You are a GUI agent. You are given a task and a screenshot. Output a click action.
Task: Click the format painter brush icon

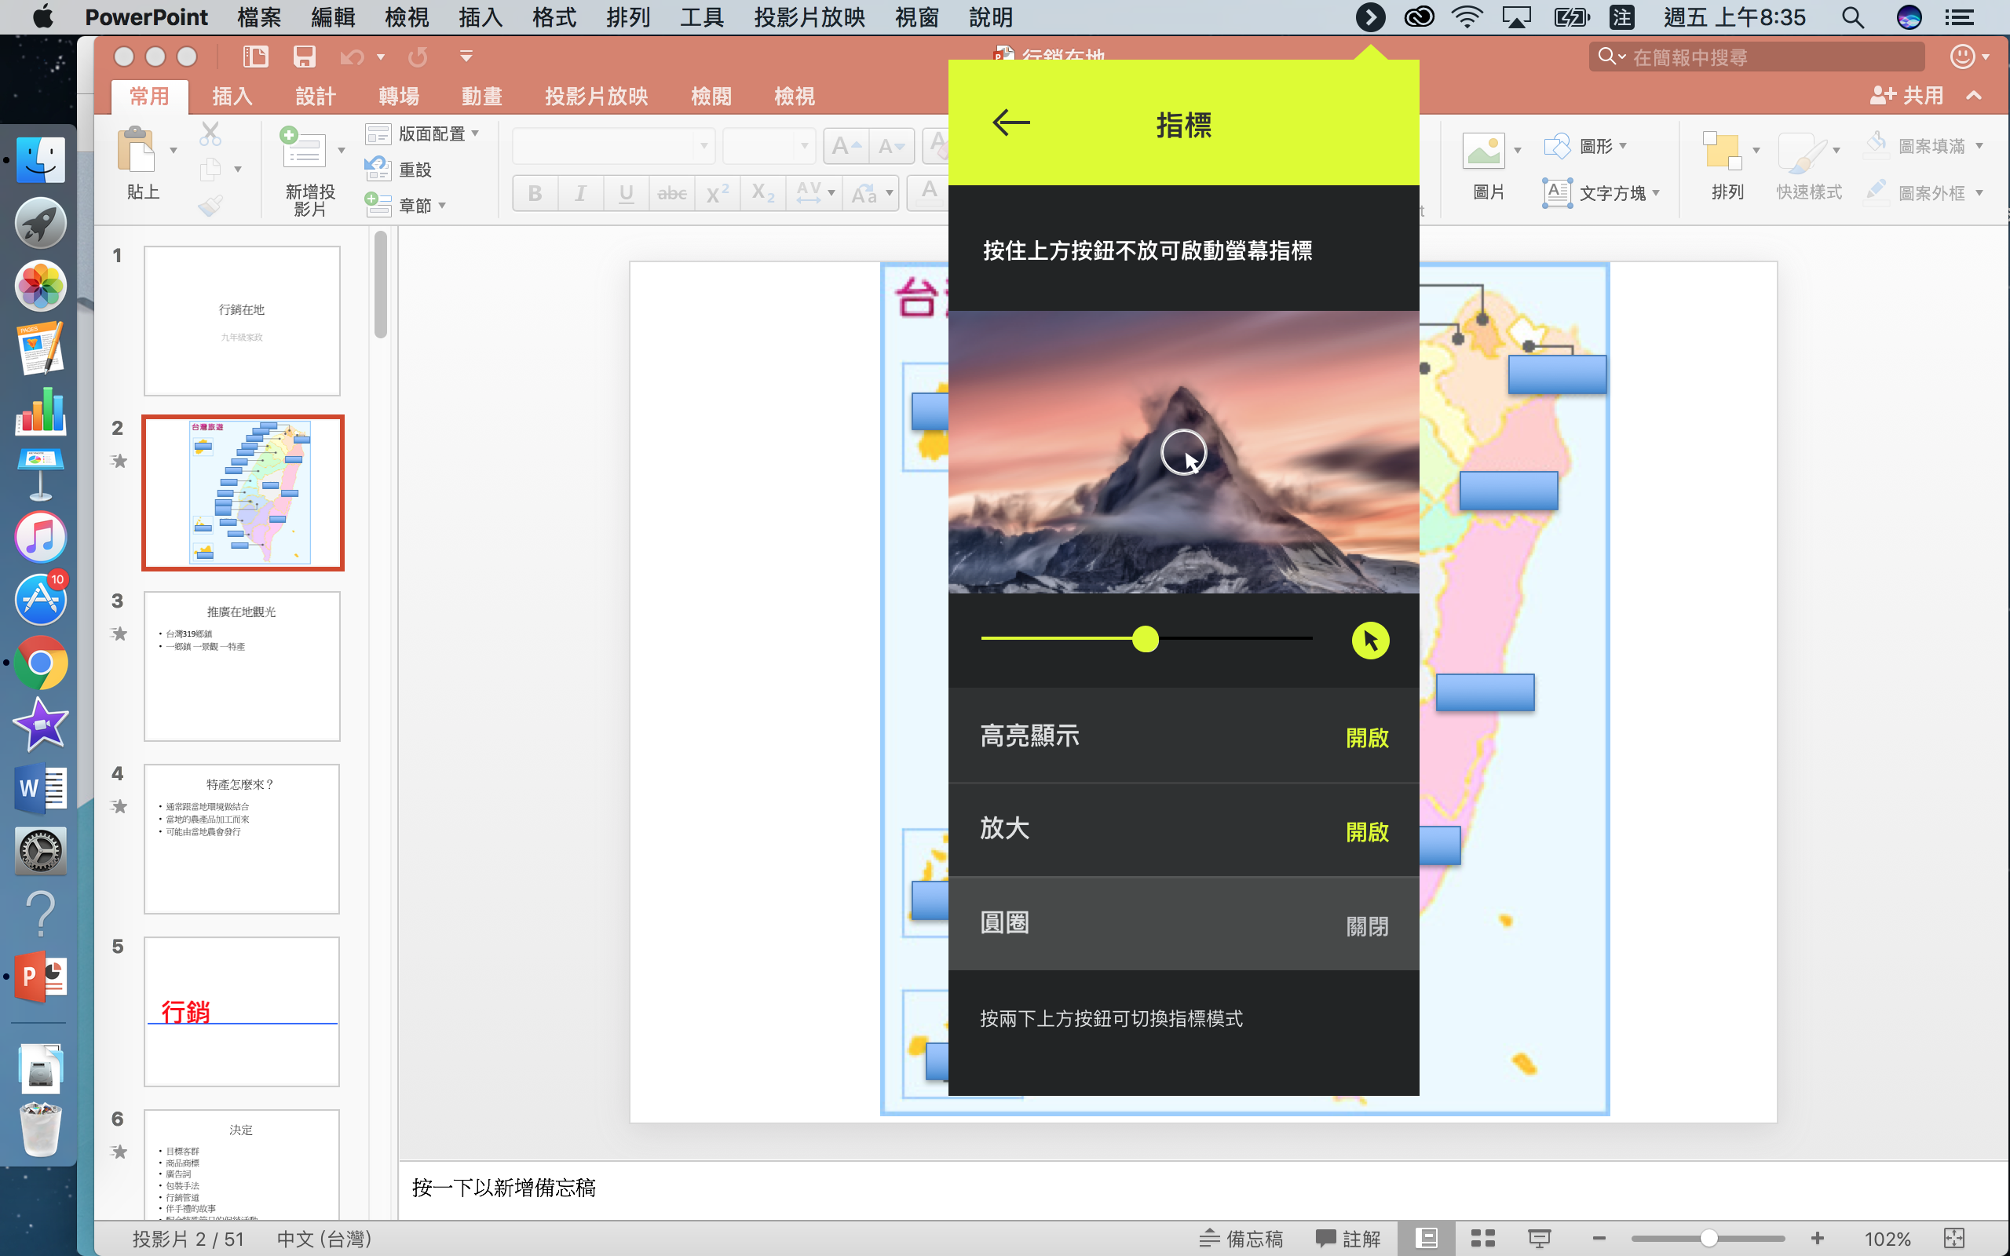[x=211, y=205]
